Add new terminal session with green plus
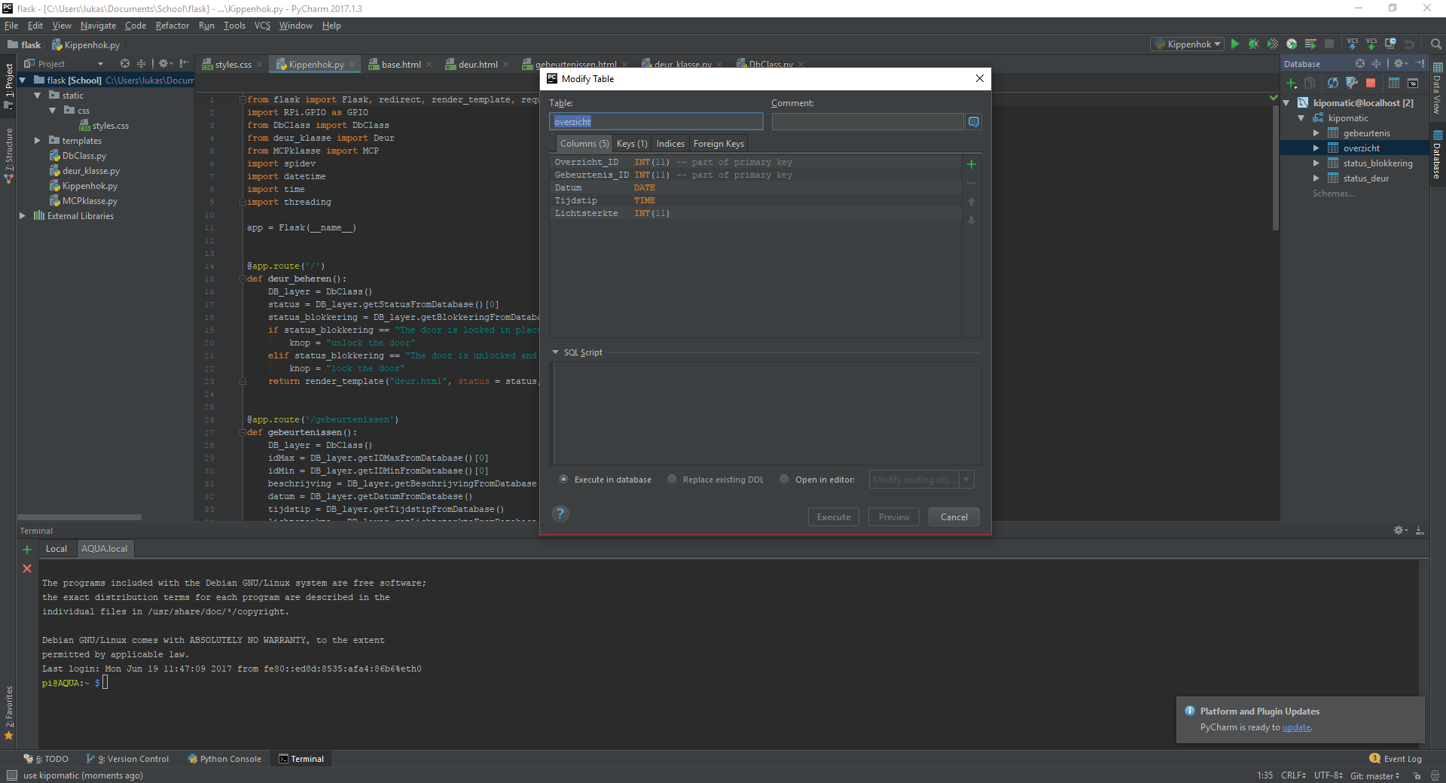The height and width of the screenshot is (783, 1446). pos(27,550)
